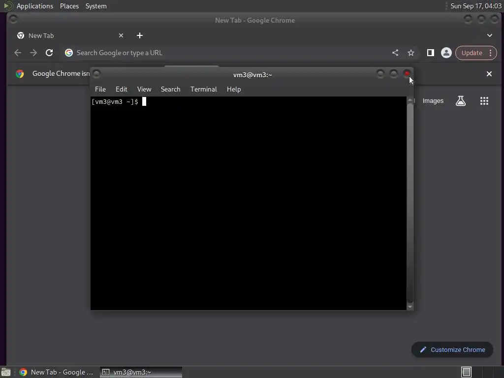Switch to vm3@vm3 terminal taskbar entry

pyautogui.click(x=141, y=372)
